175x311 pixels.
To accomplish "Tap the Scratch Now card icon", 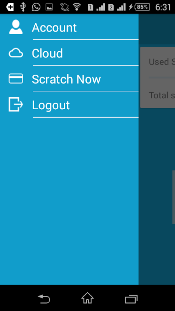I will coord(16,79).
